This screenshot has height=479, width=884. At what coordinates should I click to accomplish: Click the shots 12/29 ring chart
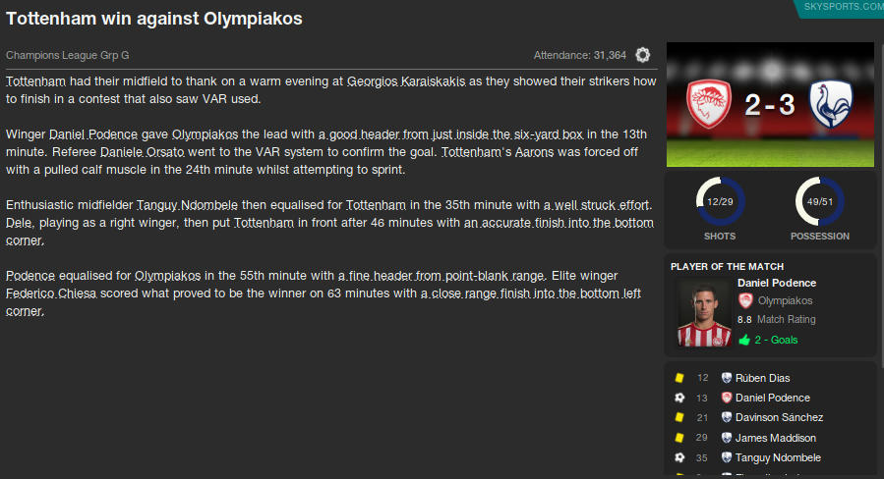coord(720,201)
